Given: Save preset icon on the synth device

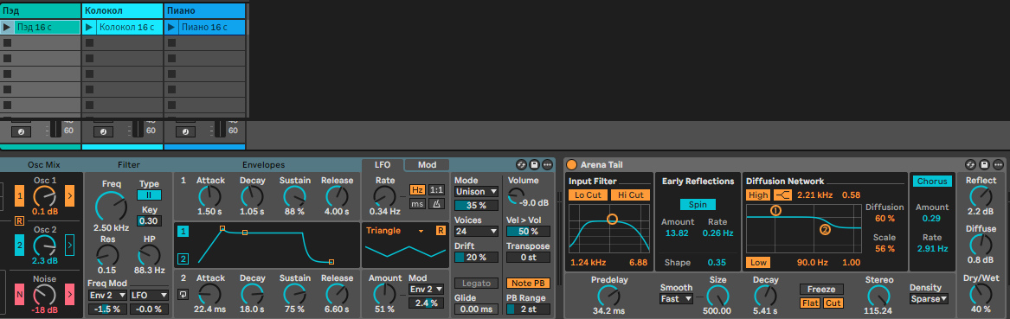Looking at the screenshot, I should point(535,165).
